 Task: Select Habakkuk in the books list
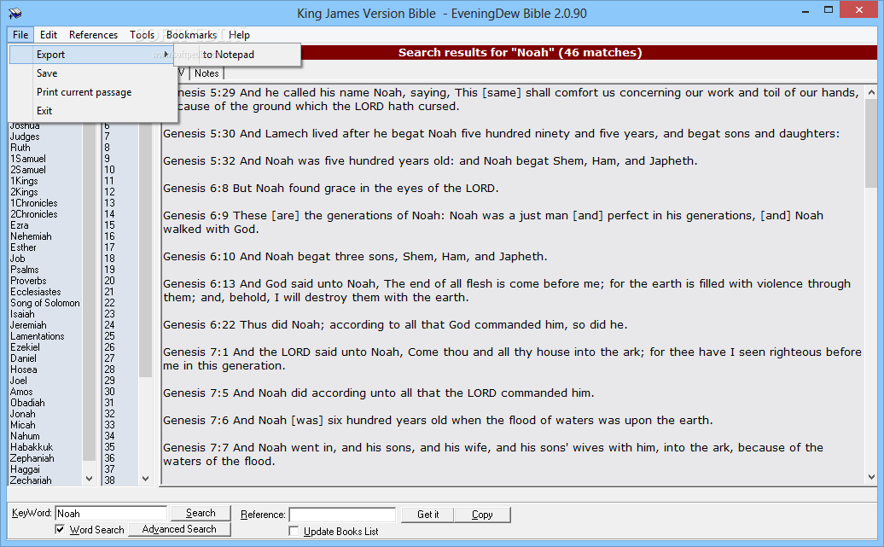pyautogui.click(x=32, y=447)
